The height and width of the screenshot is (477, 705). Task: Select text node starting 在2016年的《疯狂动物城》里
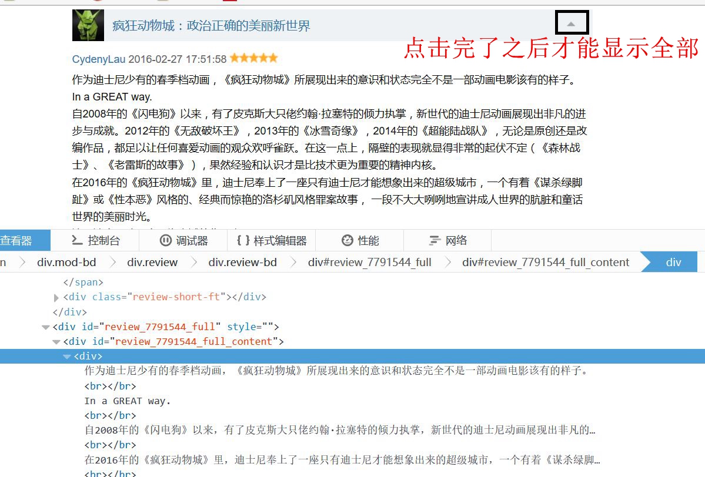pyautogui.click(x=342, y=459)
